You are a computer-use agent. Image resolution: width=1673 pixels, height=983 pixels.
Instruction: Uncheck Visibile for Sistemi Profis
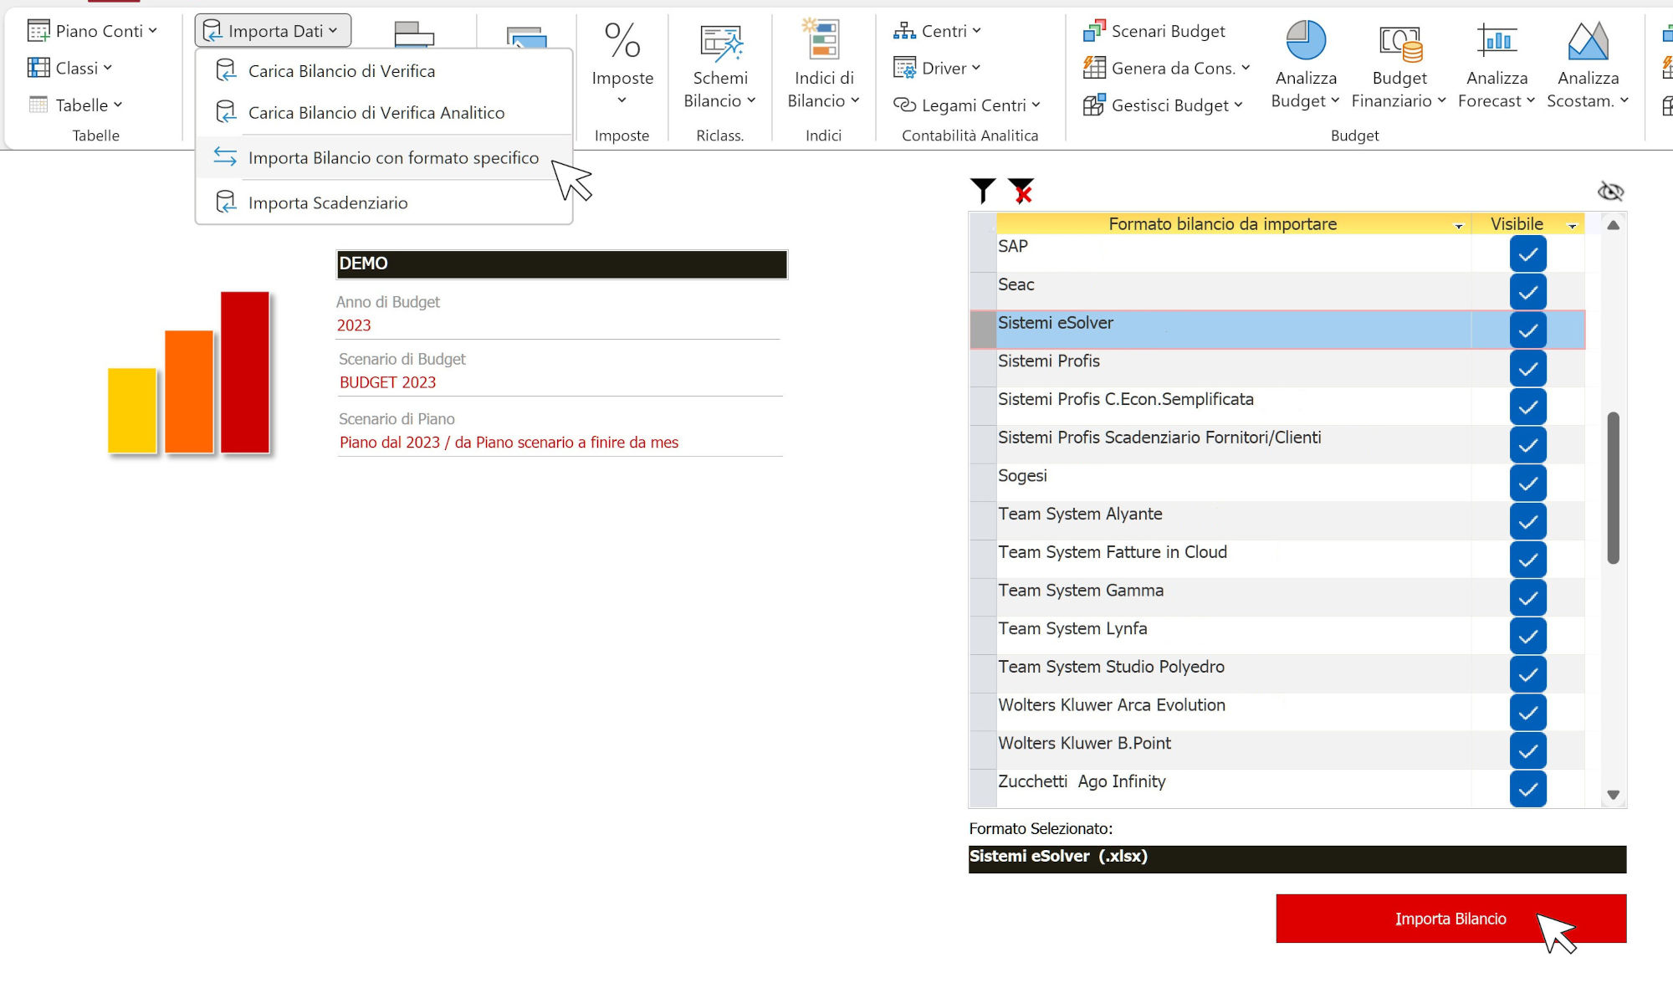click(1527, 368)
